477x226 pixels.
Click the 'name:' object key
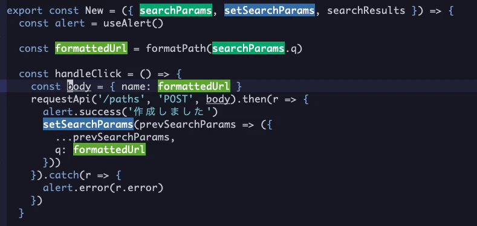136,86
